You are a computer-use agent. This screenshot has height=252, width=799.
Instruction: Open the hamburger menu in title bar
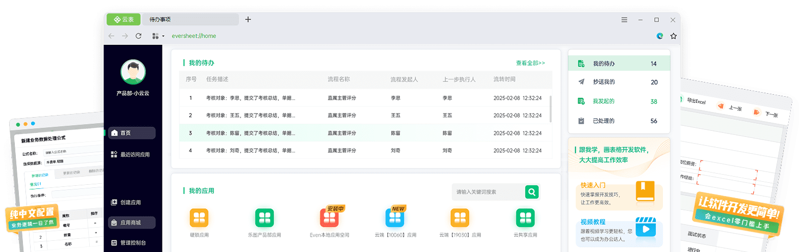point(624,20)
